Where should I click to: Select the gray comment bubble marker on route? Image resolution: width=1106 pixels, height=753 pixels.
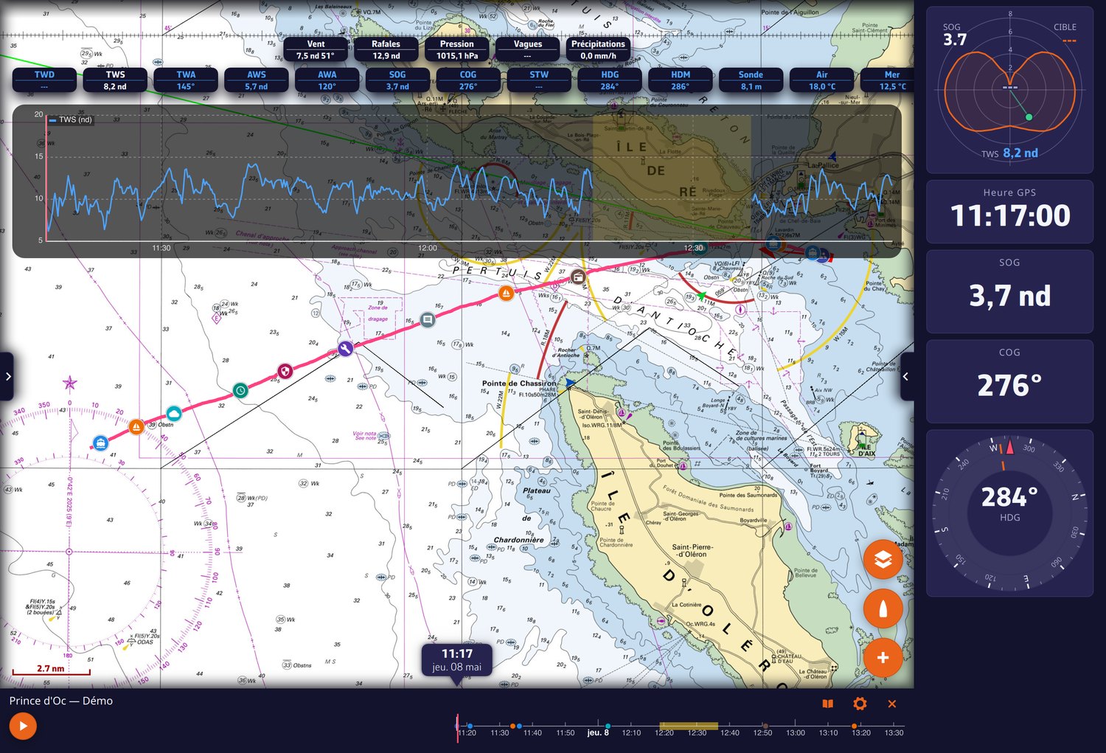tap(428, 319)
